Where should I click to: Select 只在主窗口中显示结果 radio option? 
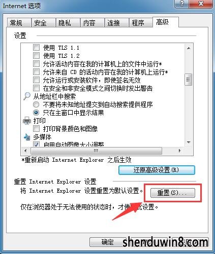tap(36, 113)
